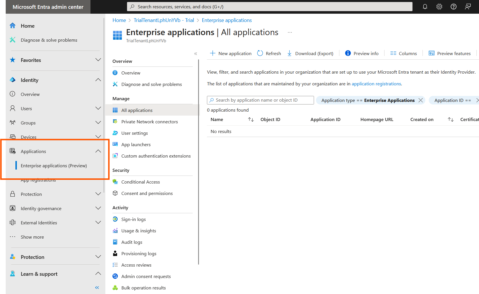Click the application registrations link
Screen dimensions: 479x294
[x=376, y=84]
